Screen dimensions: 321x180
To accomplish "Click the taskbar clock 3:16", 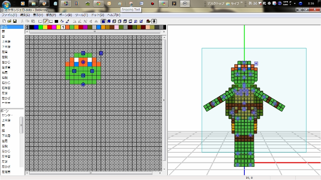I will click(x=311, y=3).
